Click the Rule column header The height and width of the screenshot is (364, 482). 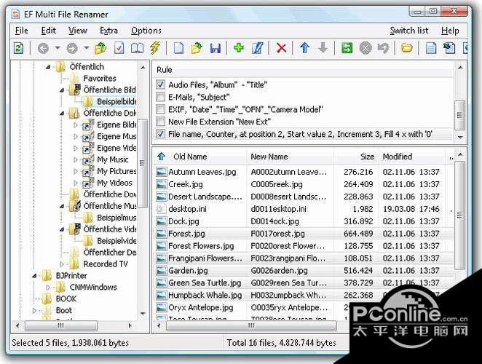[165, 70]
